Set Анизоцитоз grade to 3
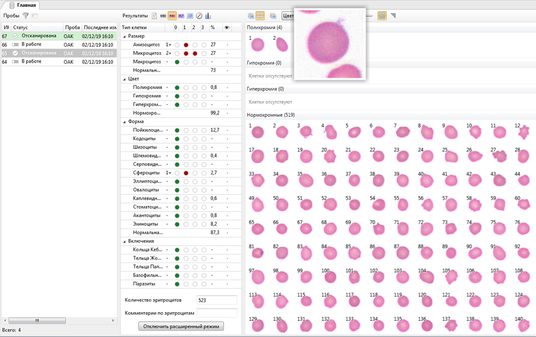This screenshot has width=536, height=337. pyautogui.click(x=203, y=45)
